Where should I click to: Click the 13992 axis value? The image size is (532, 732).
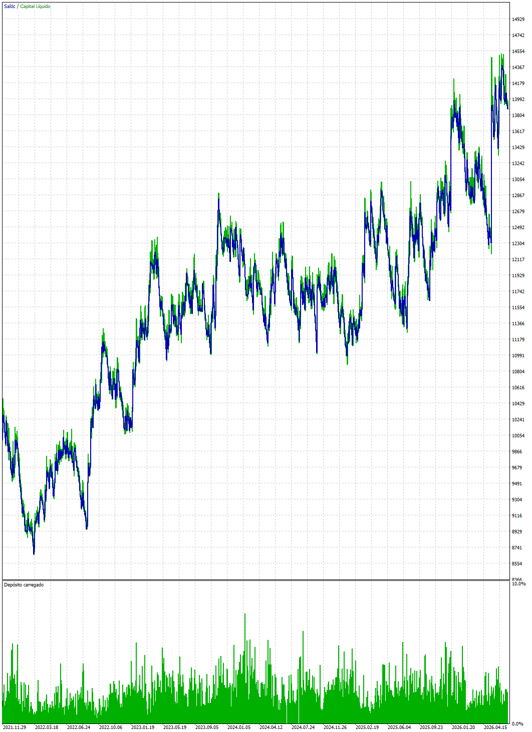[518, 100]
